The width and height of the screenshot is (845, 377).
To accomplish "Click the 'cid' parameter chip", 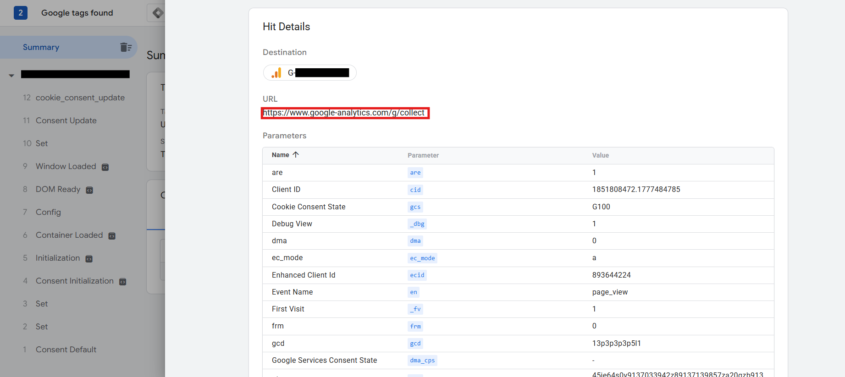I will click(415, 190).
